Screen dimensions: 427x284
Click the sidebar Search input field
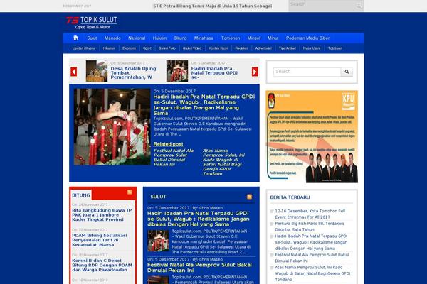[307, 72]
